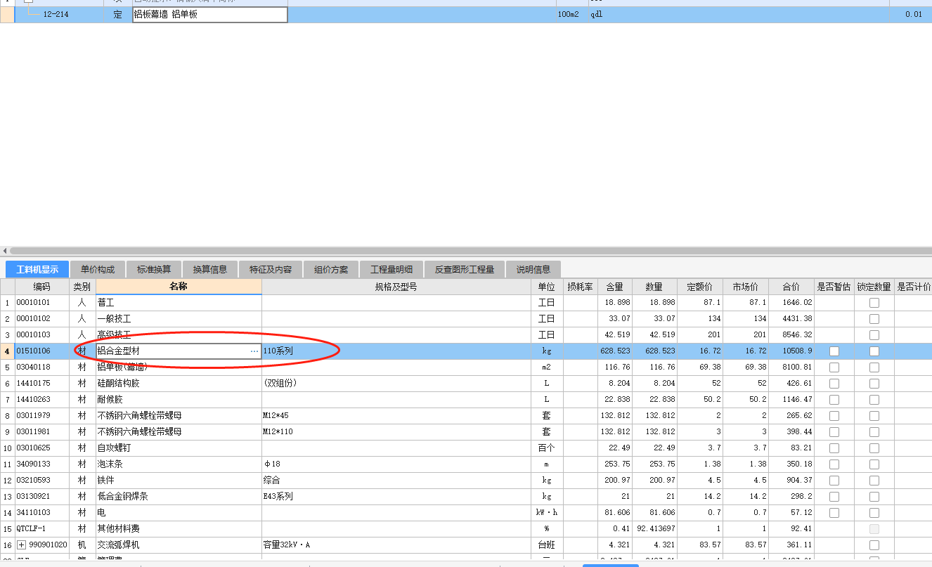Go to the 特征及内容 tab
This screenshot has width=932, height=567.
271,269
